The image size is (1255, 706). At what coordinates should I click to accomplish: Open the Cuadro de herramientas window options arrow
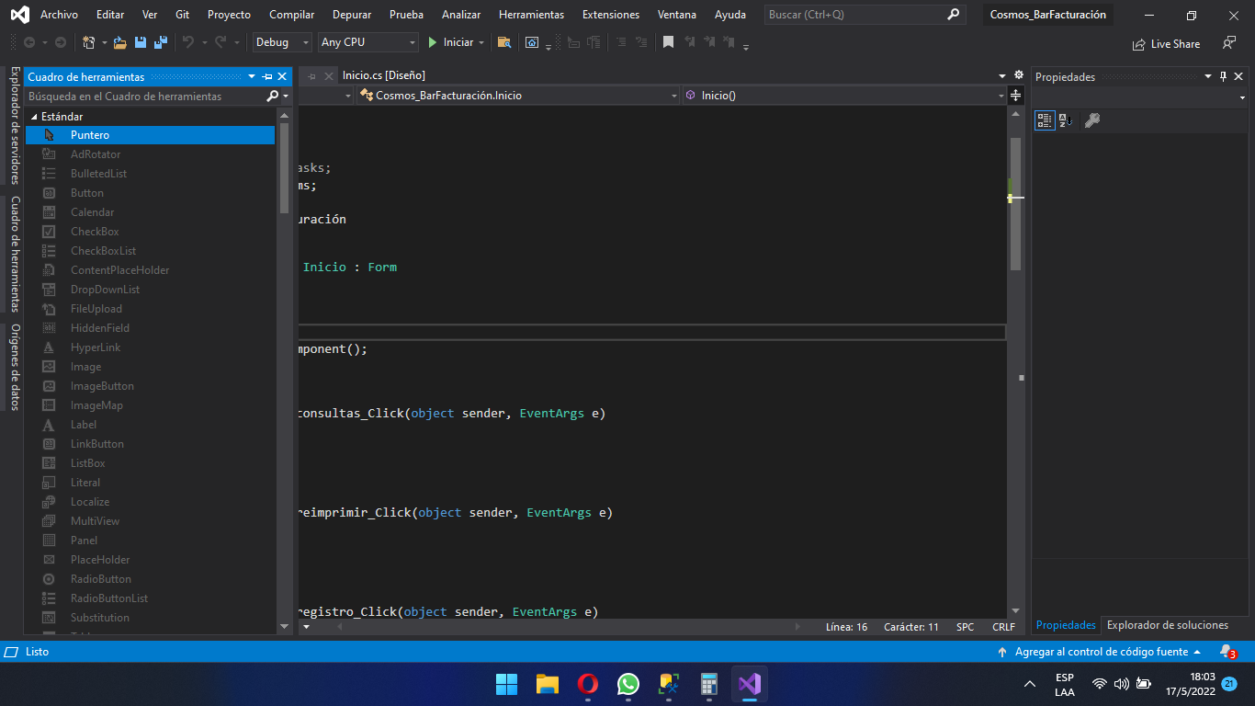click(252, 77)
